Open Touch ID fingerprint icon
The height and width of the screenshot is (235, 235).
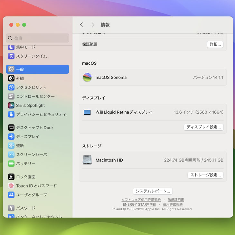(11, 186)
